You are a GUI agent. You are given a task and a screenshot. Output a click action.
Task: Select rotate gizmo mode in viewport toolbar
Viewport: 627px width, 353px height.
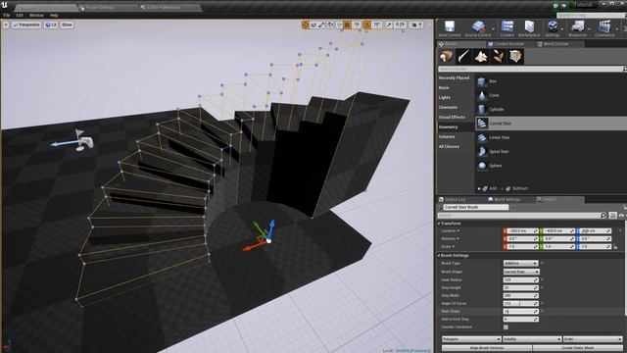click(x=313, y=25)
